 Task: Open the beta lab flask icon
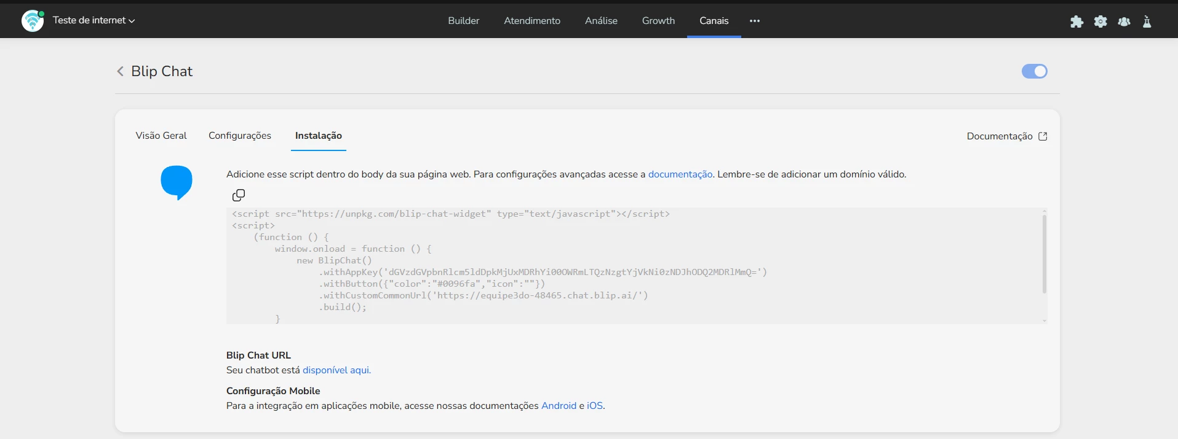point(1147,21)
